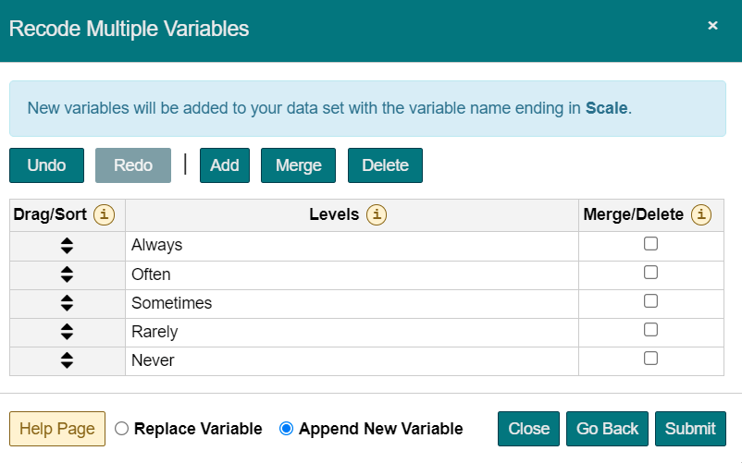
Task: Select the Append New Variable radio button
Action: 286,429
